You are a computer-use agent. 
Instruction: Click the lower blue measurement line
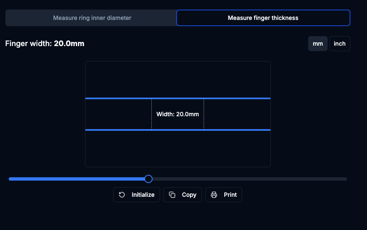[178, 130]
